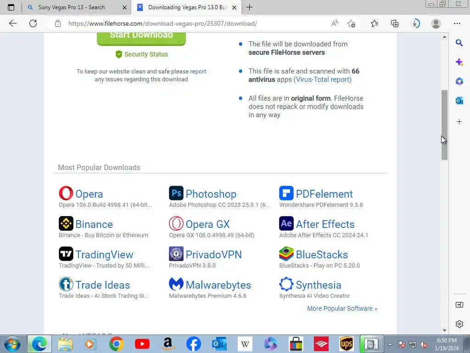Open the Copilot sparkle sidebar icon

[459, 62]
